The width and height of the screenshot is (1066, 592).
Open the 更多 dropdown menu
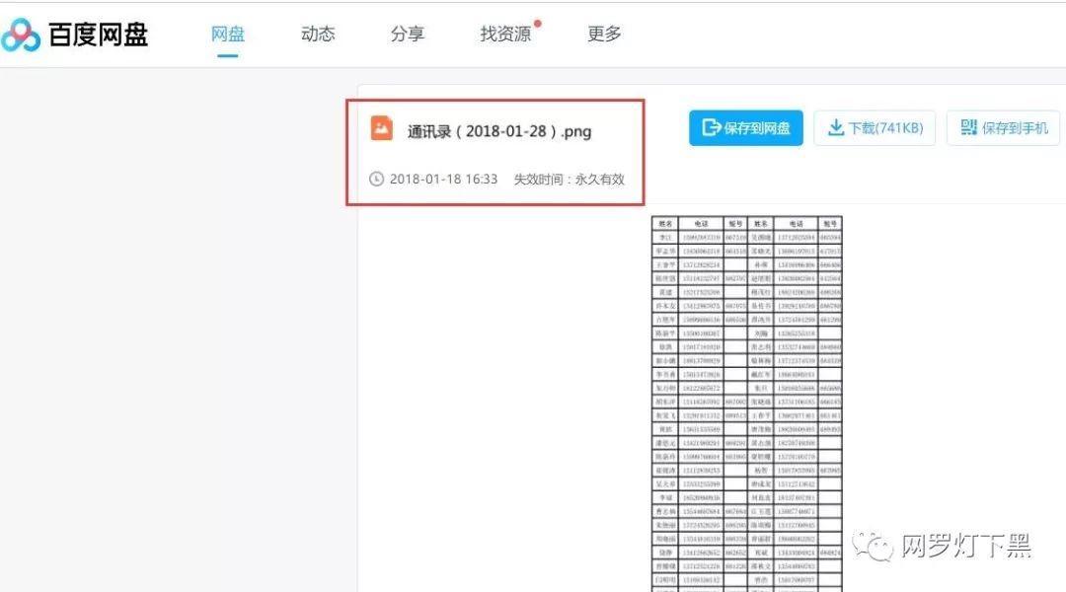[x=603, y=33]
